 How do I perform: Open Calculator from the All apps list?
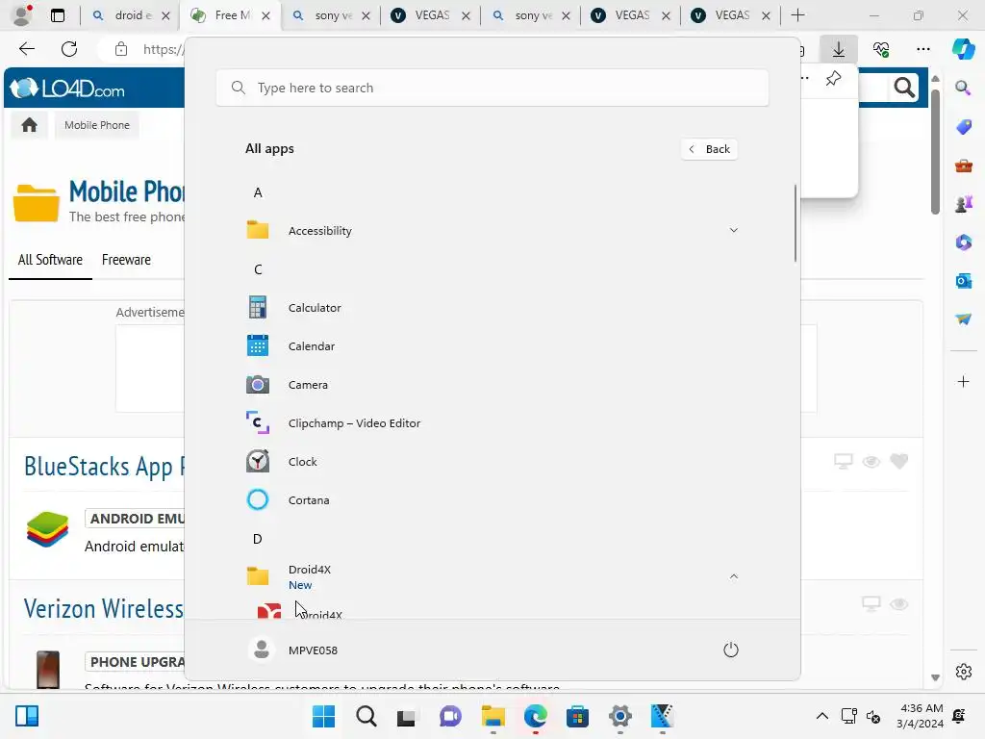pyautogui.click(x=492, y=308)
